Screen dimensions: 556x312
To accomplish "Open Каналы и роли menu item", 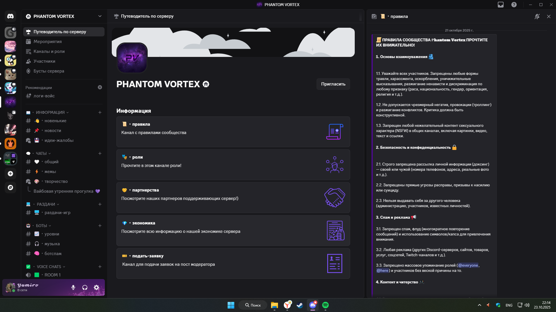I will pos(49,51).
